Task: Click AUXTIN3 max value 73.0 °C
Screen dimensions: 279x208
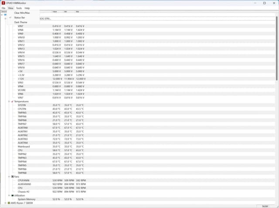Action: 80,139
